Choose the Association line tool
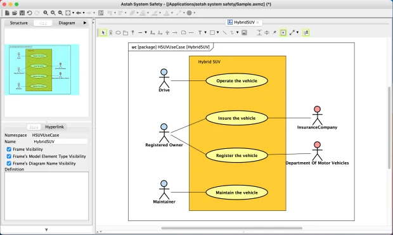The width and height of the screenshot is (393, 235). [140, 32]
